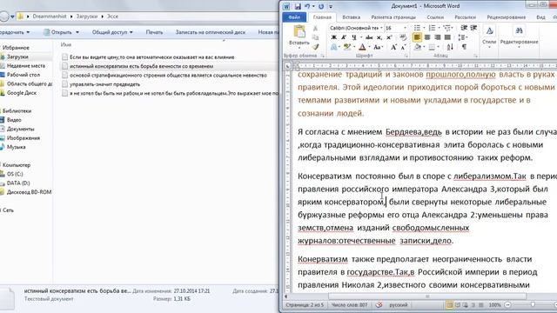Click the Increase Indent icon

coord(473,28)
